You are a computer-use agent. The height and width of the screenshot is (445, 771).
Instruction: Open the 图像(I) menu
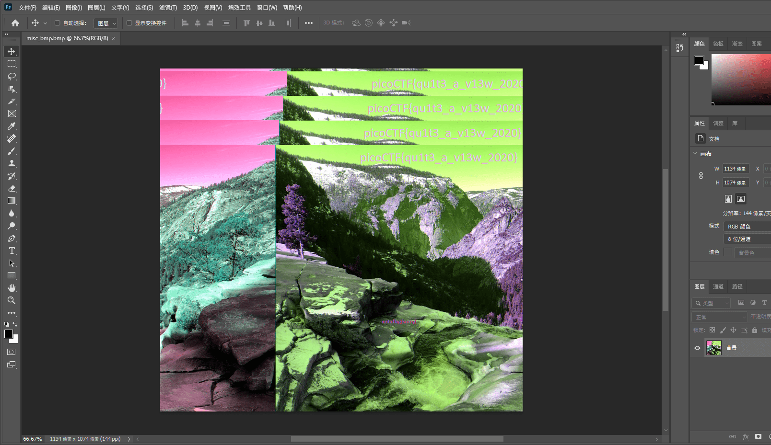(x=74, y=8)
